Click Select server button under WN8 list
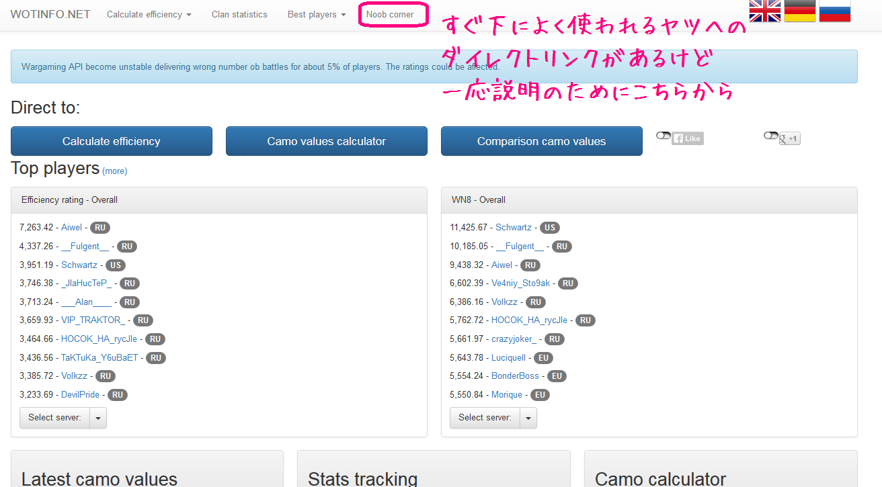 tap(485, 418)
